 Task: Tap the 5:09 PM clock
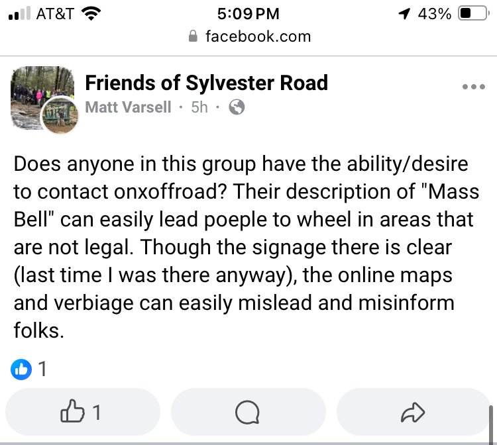point(248,14)
